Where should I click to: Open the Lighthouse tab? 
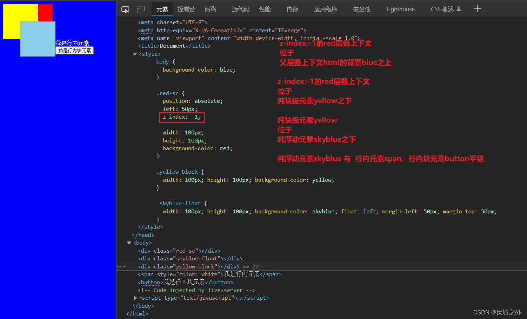pos(400,9)
